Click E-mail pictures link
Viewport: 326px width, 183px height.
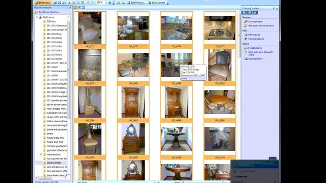tap(255, 48)
